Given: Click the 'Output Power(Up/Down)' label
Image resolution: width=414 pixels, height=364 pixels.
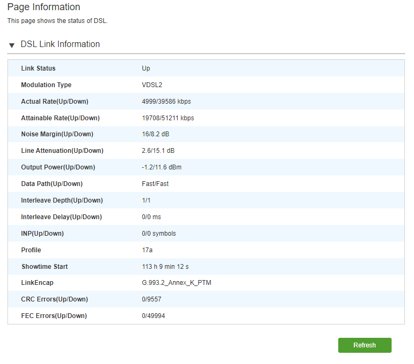Looking at the screenshot, I should coord(58,167).
